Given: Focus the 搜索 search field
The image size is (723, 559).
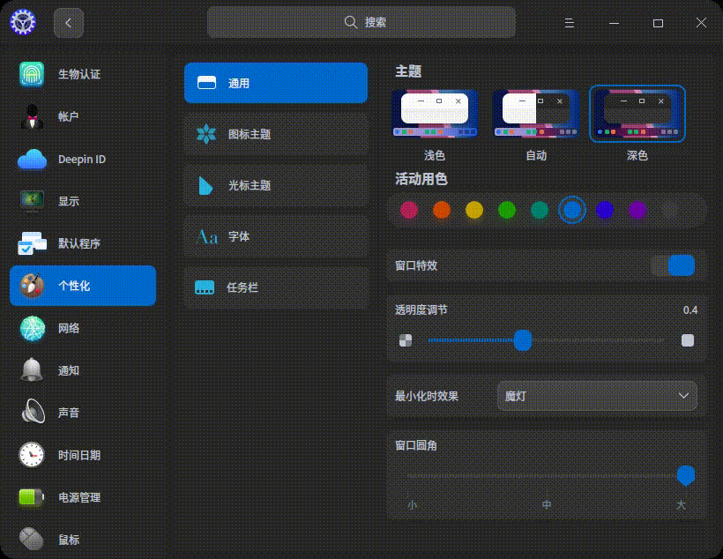Looking at the screenshot, I should (x=361, y=22).
